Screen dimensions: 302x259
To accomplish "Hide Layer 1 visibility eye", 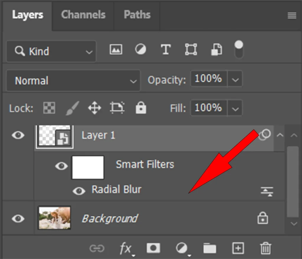I will [18, 136].
